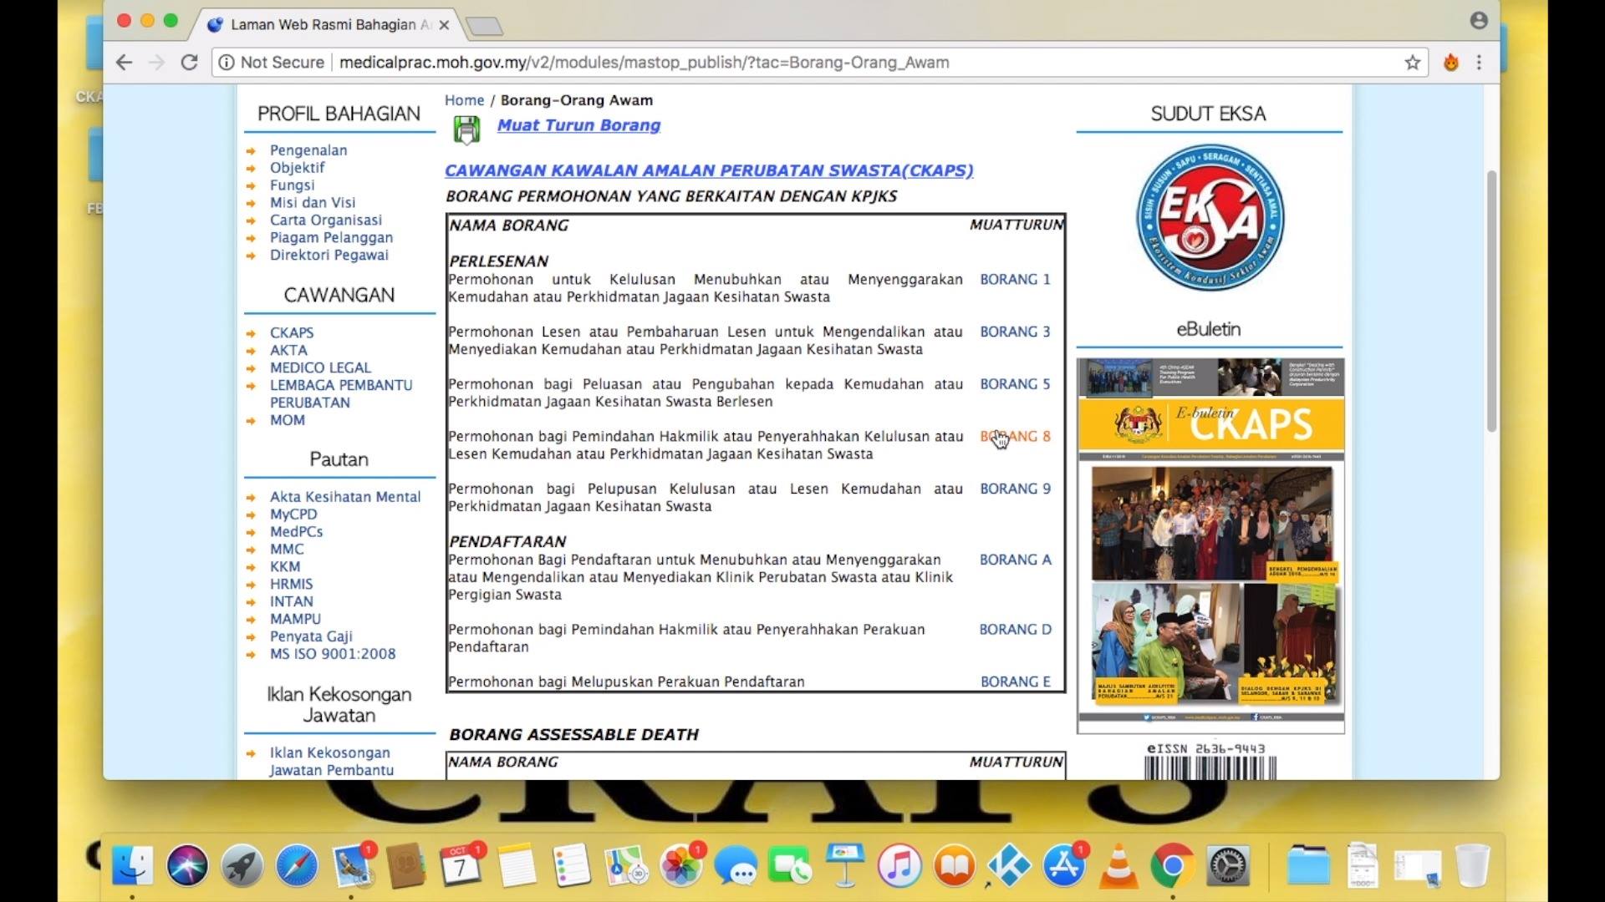Open LEMBAGA PEMBANTU PERUBATAN sidebar link

click(341, 393)
